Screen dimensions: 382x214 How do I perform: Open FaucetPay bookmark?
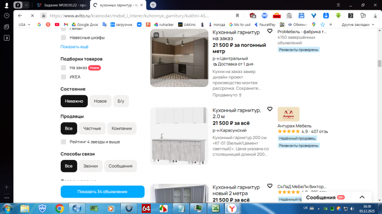265,24
